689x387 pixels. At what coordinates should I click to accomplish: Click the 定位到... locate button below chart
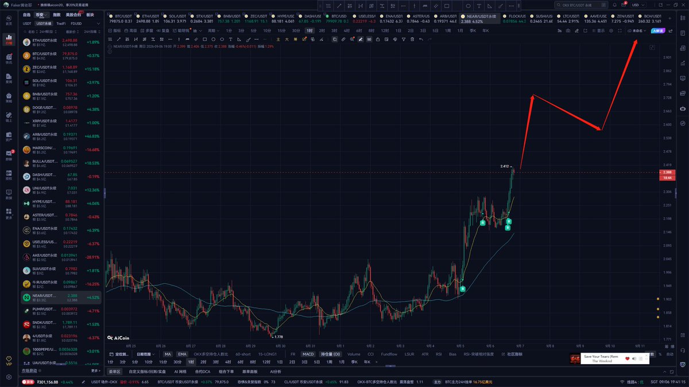click(120, 354)
